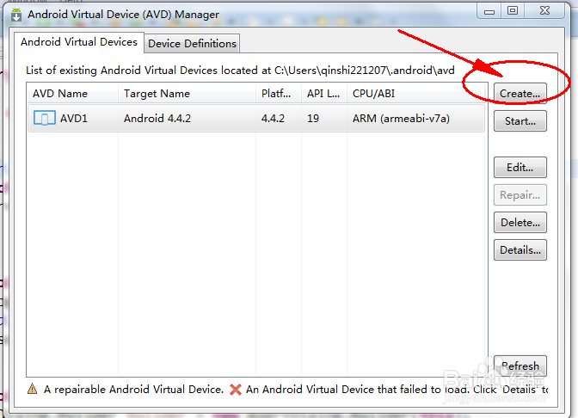Screen dimensions: 578x418
Task: Select the Android Virtual Devices tab
Action: click(79, 42)
